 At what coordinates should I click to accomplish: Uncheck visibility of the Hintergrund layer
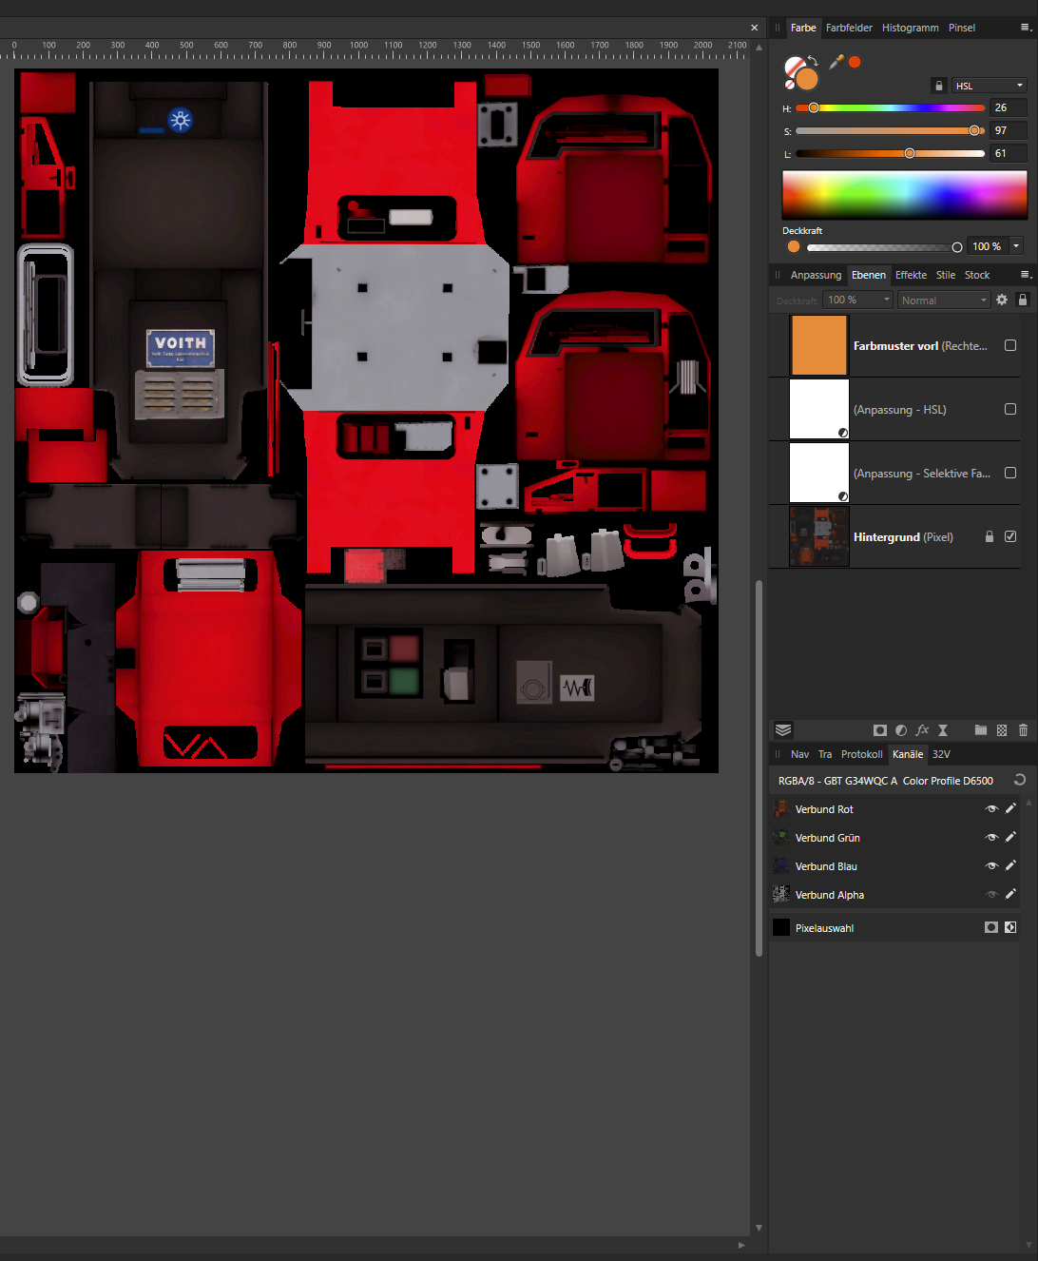click(1010, 536)
